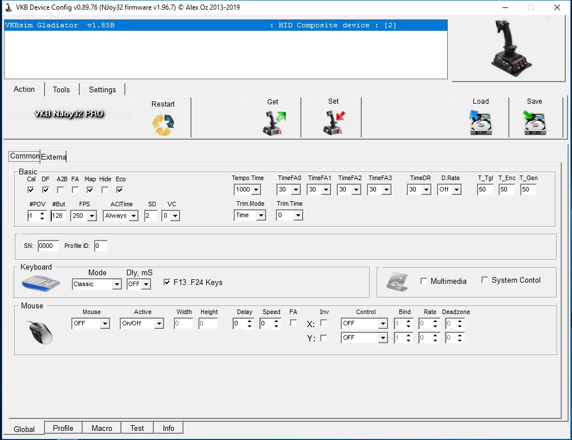Viewport: 572px width, 440px height.
Task: Select the External subtab
Action: click(x=53, y=157)
